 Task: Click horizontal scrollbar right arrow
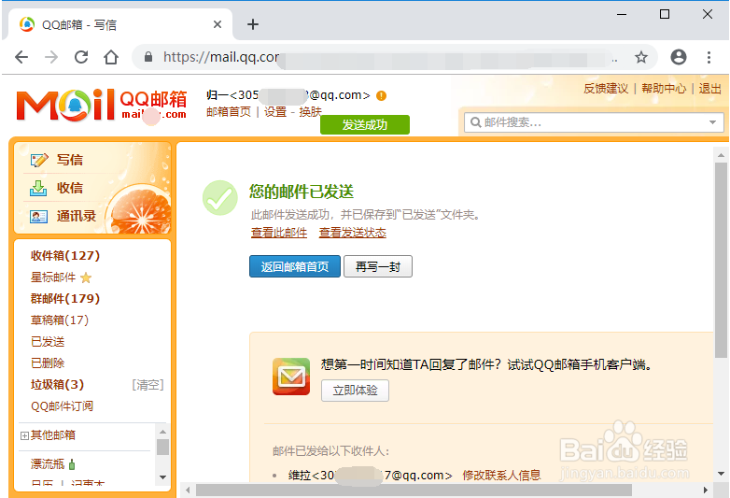[x=706, y=491]
